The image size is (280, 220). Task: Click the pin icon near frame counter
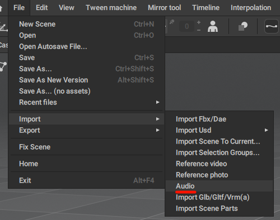click(172, 22)
